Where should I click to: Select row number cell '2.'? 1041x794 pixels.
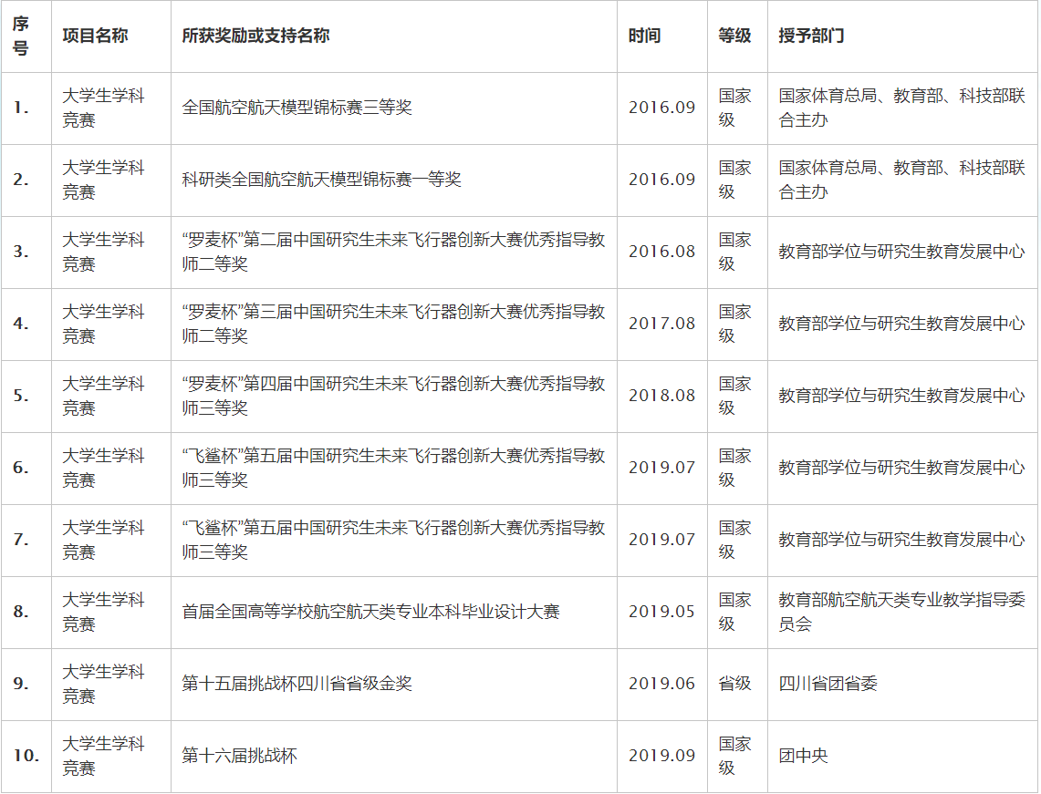coord(26,180)
